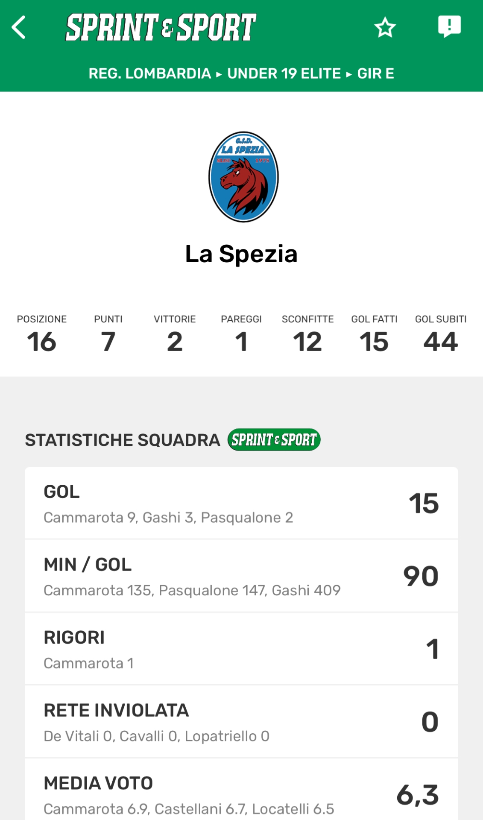The width and height of the screenshot is (483, 820).
Task: Tap the back arrow icon
Action: click(x=19, y=27)
